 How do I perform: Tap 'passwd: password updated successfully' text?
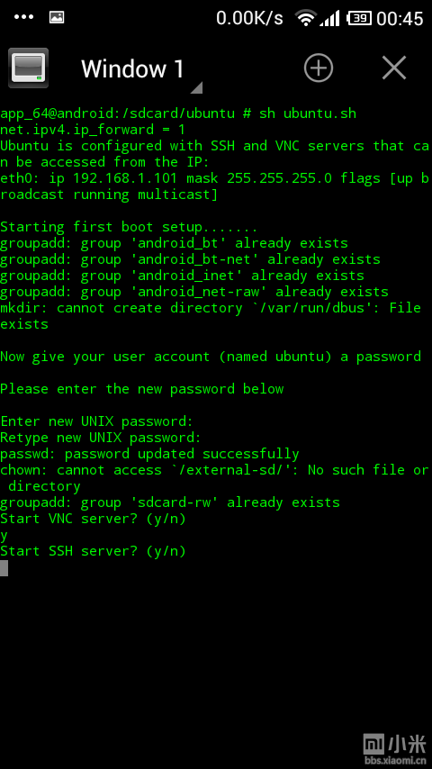click(x=149, y=454)
